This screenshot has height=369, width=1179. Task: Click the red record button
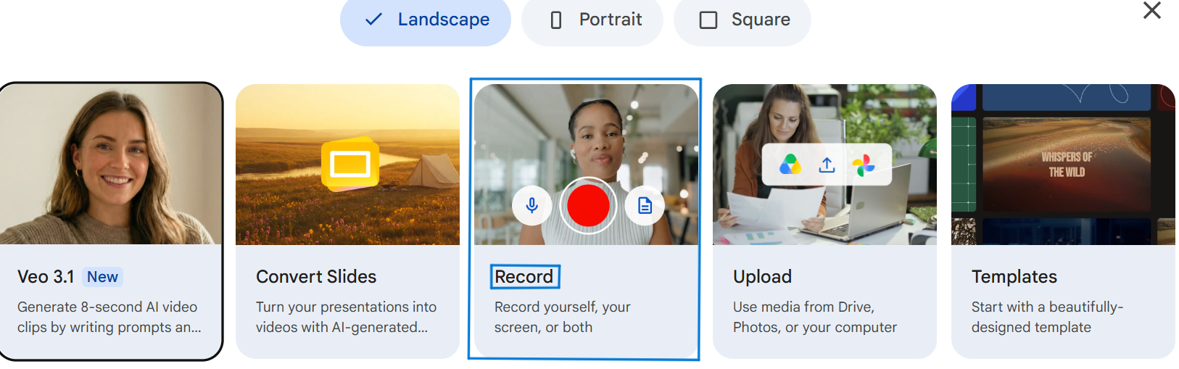point(588,205)
